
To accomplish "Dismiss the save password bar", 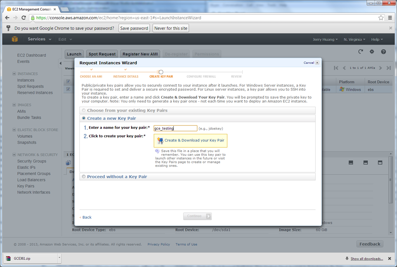I will [x=391, y=28].
